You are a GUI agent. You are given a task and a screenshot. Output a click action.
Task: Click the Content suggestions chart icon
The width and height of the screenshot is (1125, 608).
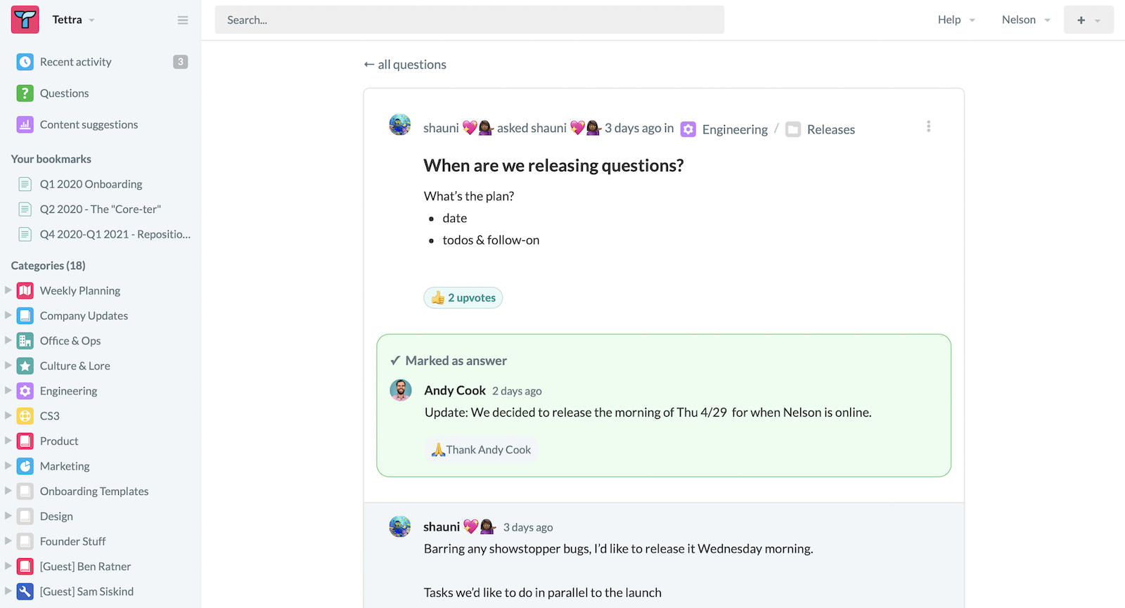[25, 124]
